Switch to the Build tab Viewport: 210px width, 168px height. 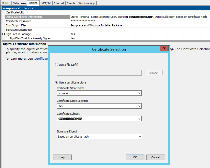5,3
